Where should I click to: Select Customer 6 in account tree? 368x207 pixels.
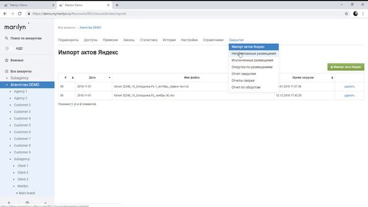[22, 132]
